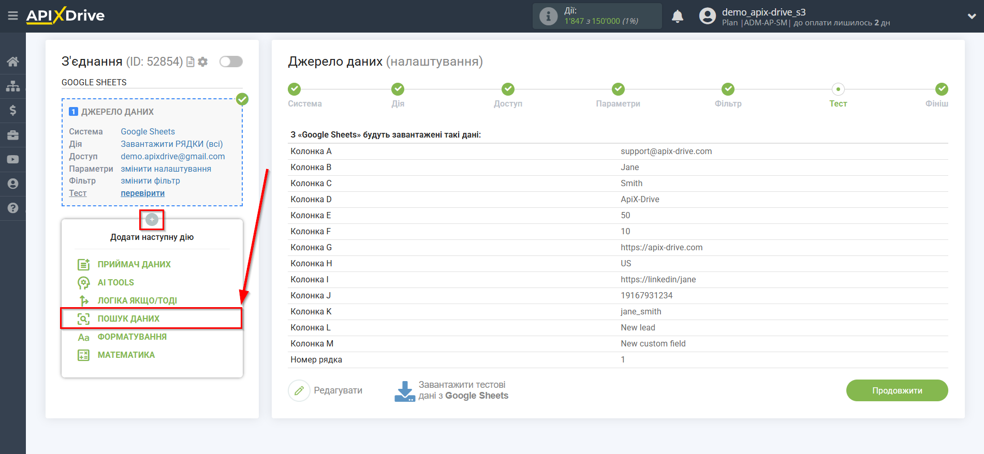Viewport: 984px width, 454px height.
Task: Choose AI TOOLS option
Action: click(115, 282)
